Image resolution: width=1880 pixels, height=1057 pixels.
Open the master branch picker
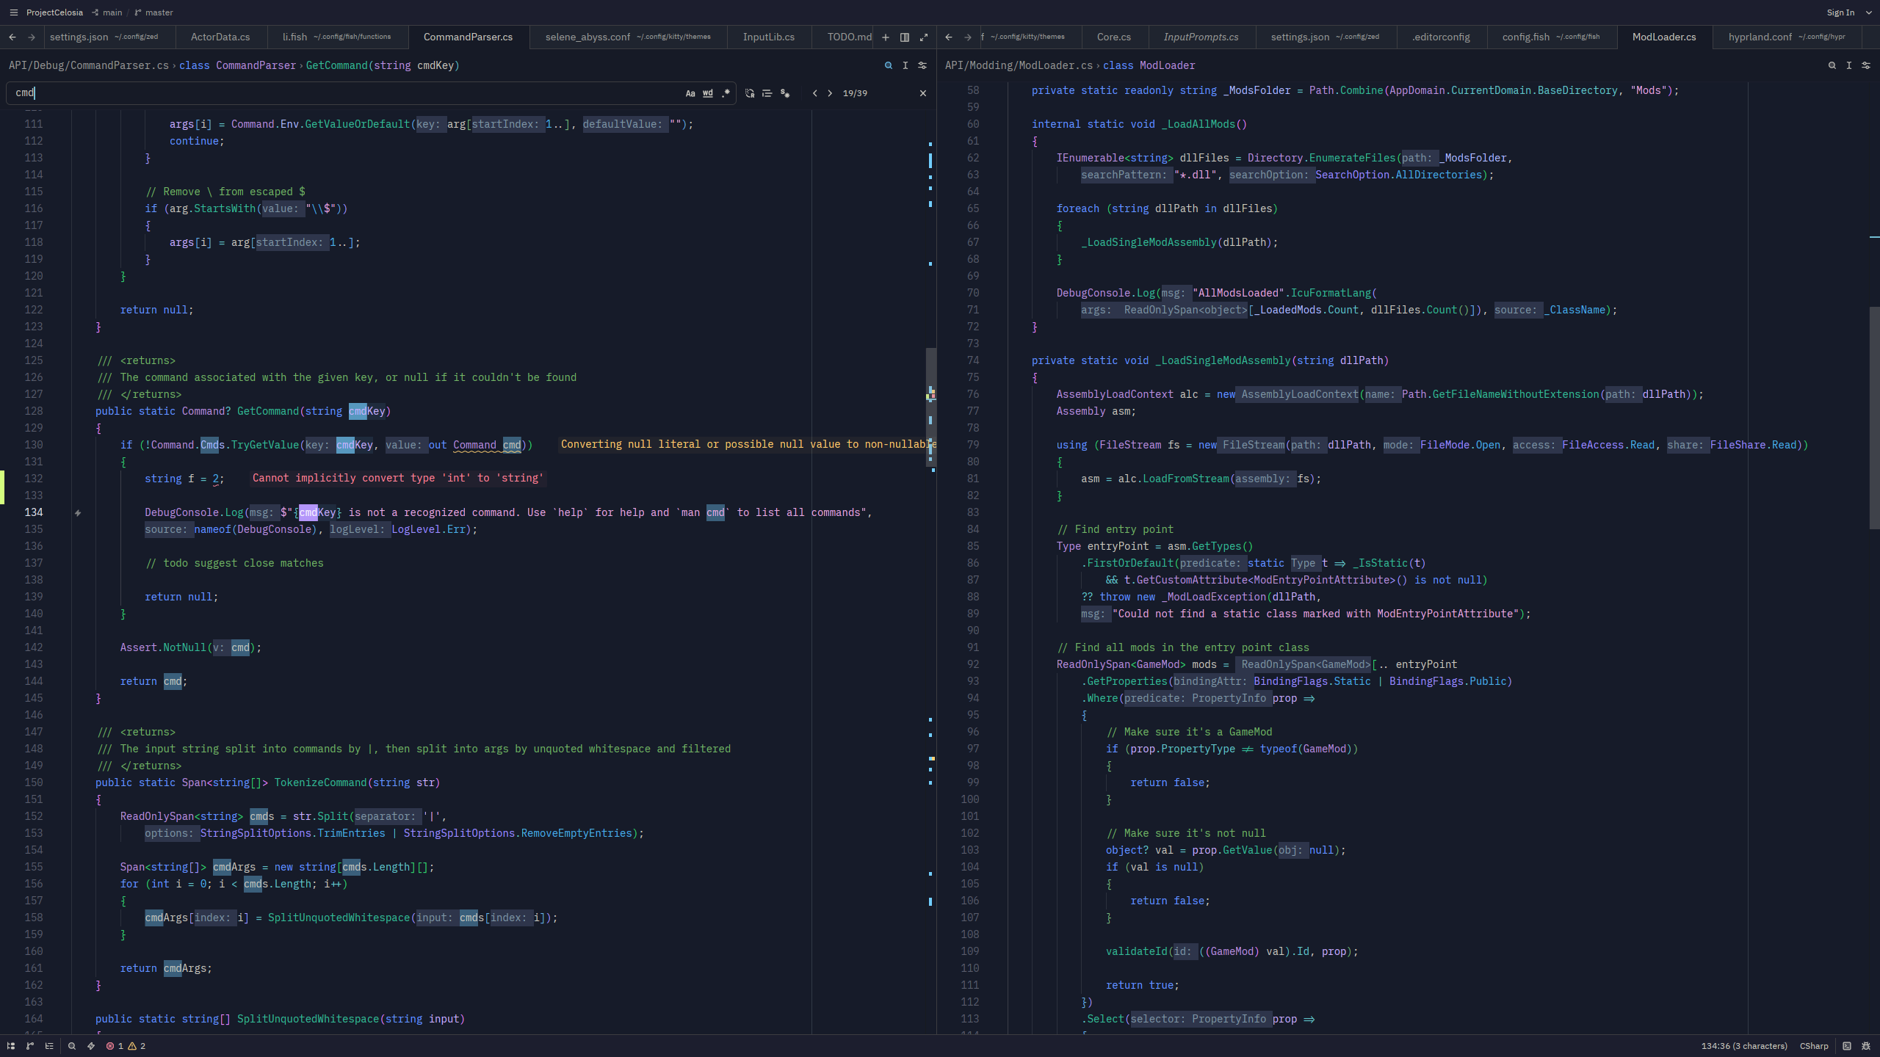(x=154, y=12)
